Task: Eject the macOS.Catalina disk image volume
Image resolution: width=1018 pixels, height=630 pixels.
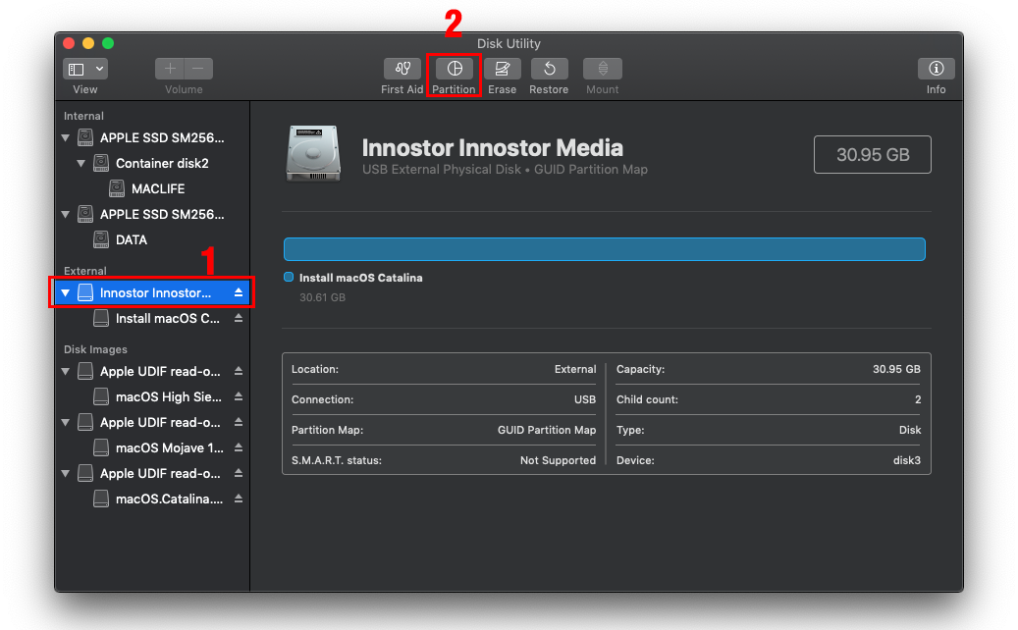Action: pyautogui.click(x=239, y=499)
